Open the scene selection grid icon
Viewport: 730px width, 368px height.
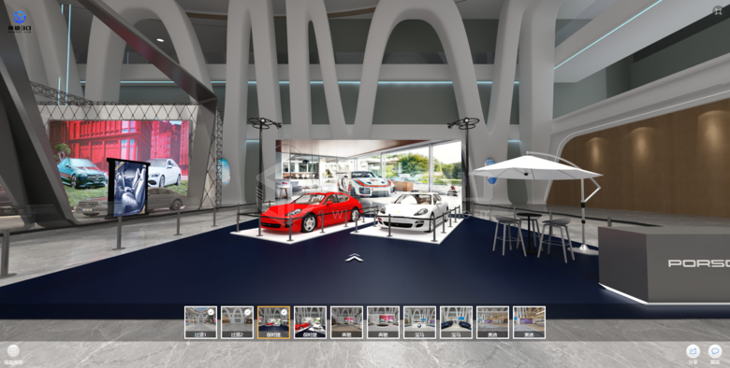coord(13,351)
